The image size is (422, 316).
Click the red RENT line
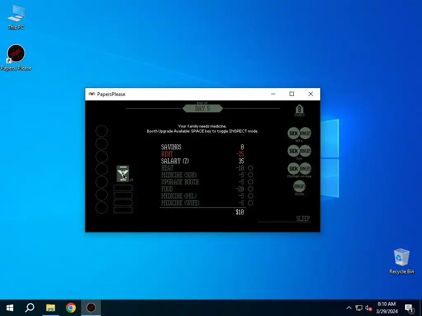(202, 154)
